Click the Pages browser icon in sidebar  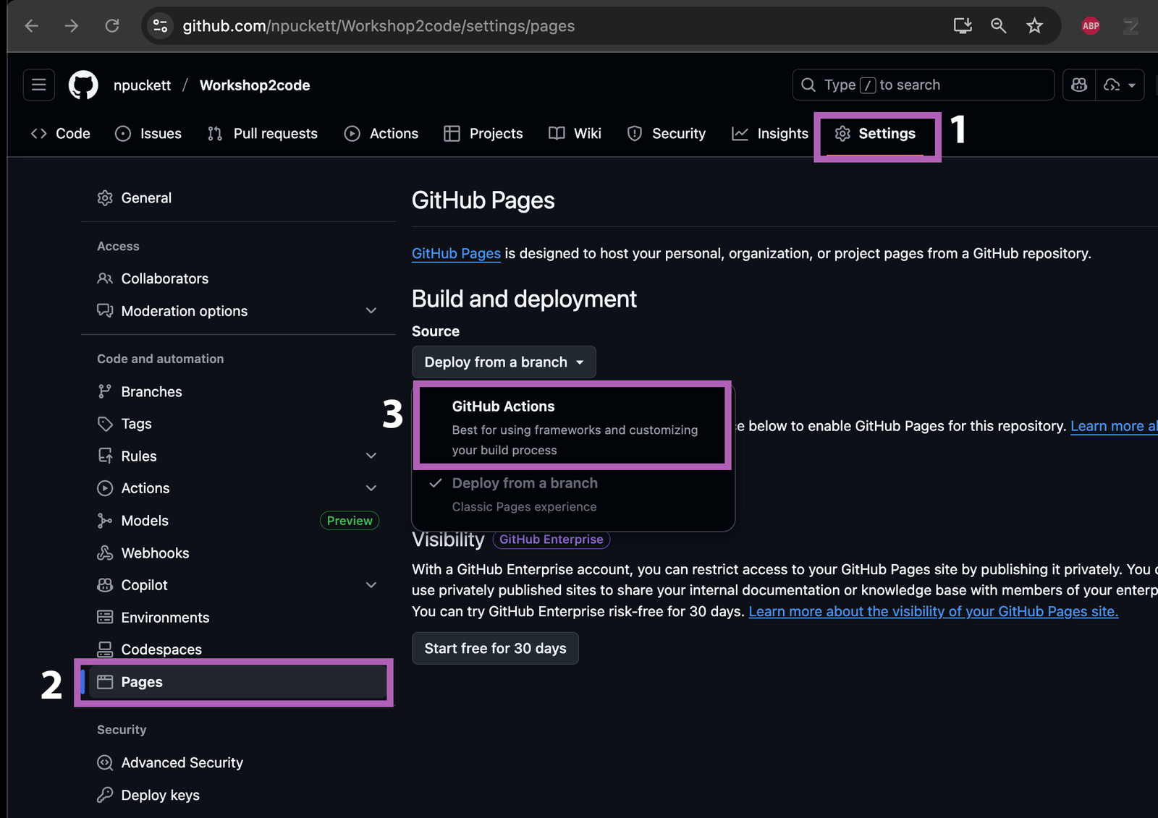click(105, 682)
